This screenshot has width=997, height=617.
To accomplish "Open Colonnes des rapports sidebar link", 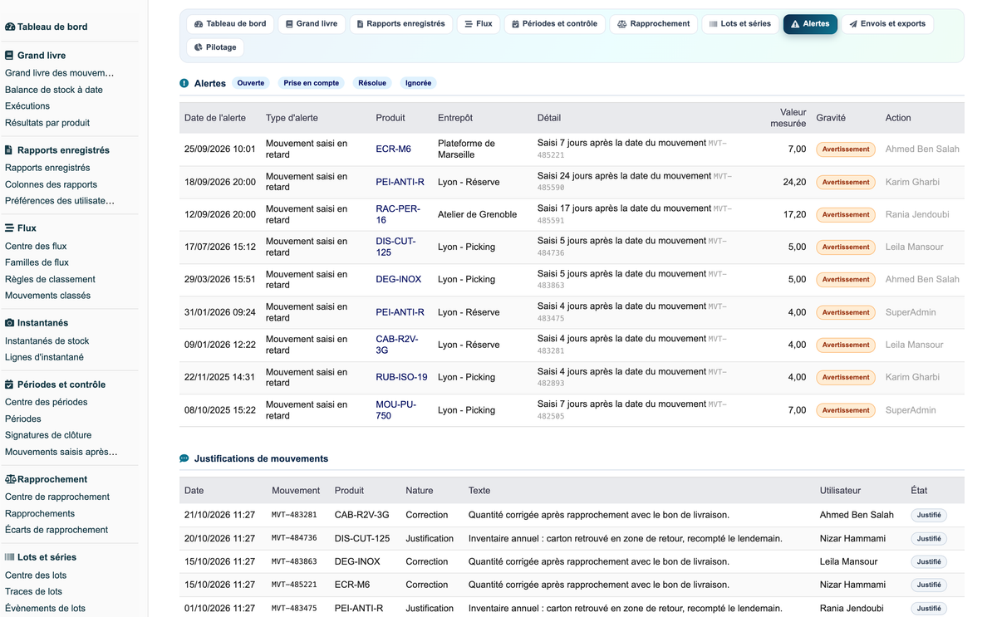I will (51, 184).
